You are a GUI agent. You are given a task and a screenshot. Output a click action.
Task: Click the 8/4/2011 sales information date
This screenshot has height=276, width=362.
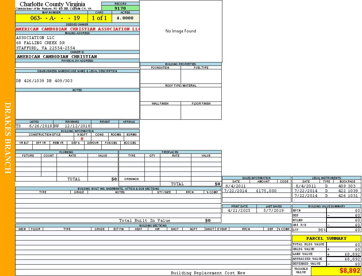pos(235,186)
